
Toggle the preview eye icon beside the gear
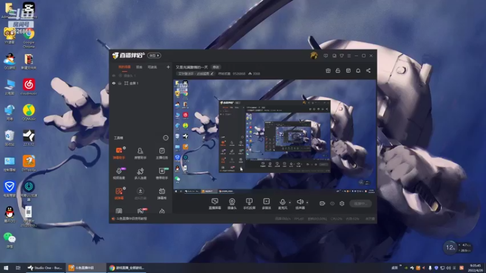point(332,203)
